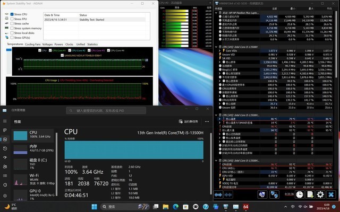Screen dimensions: 340x212
Task: Enable the Stress FPU checkbox
Action: 13,19
